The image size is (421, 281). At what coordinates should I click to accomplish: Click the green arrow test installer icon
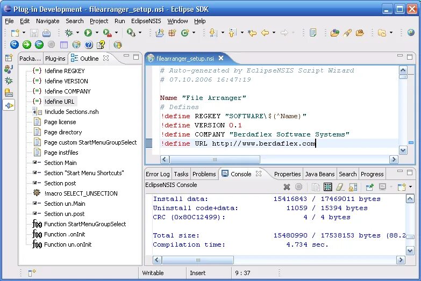coord(26,45)
